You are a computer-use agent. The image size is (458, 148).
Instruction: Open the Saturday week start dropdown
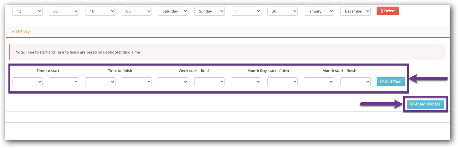173,11
